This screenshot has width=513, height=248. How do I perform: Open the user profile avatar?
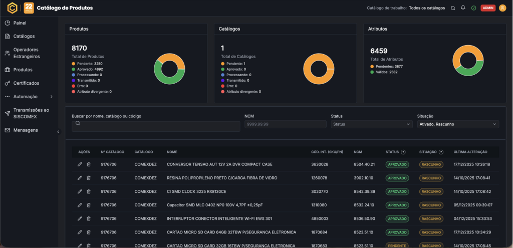502,8
